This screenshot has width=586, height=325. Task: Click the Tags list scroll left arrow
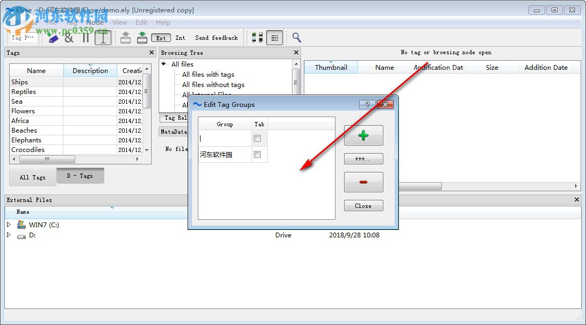pos(14,159)
